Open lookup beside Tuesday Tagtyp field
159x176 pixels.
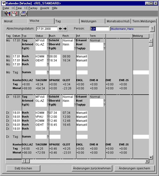click(104, 105)
